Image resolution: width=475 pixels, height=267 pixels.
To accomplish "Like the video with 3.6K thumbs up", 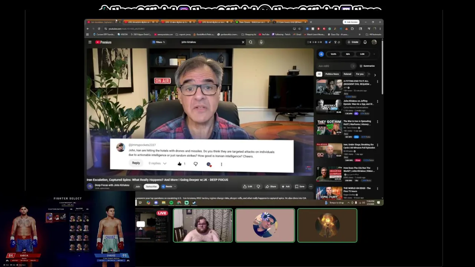I will 248,187.
